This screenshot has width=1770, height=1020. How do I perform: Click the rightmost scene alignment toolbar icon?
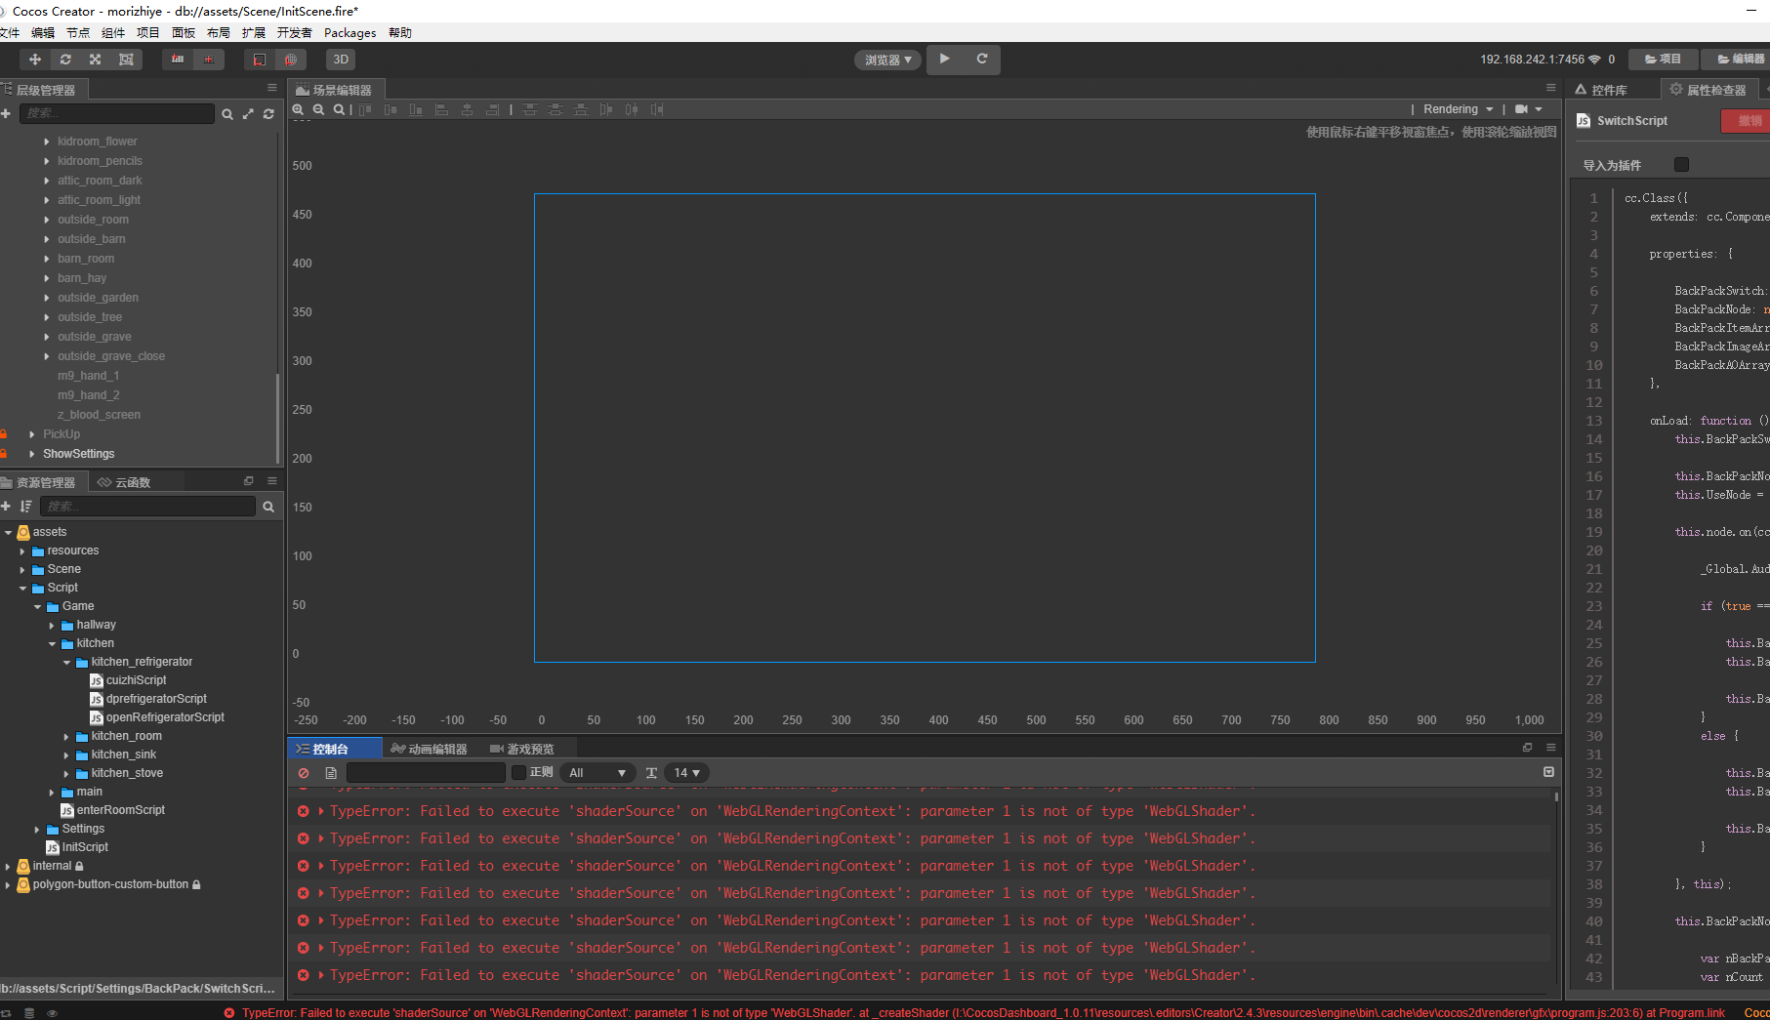[x=657, y=109]
